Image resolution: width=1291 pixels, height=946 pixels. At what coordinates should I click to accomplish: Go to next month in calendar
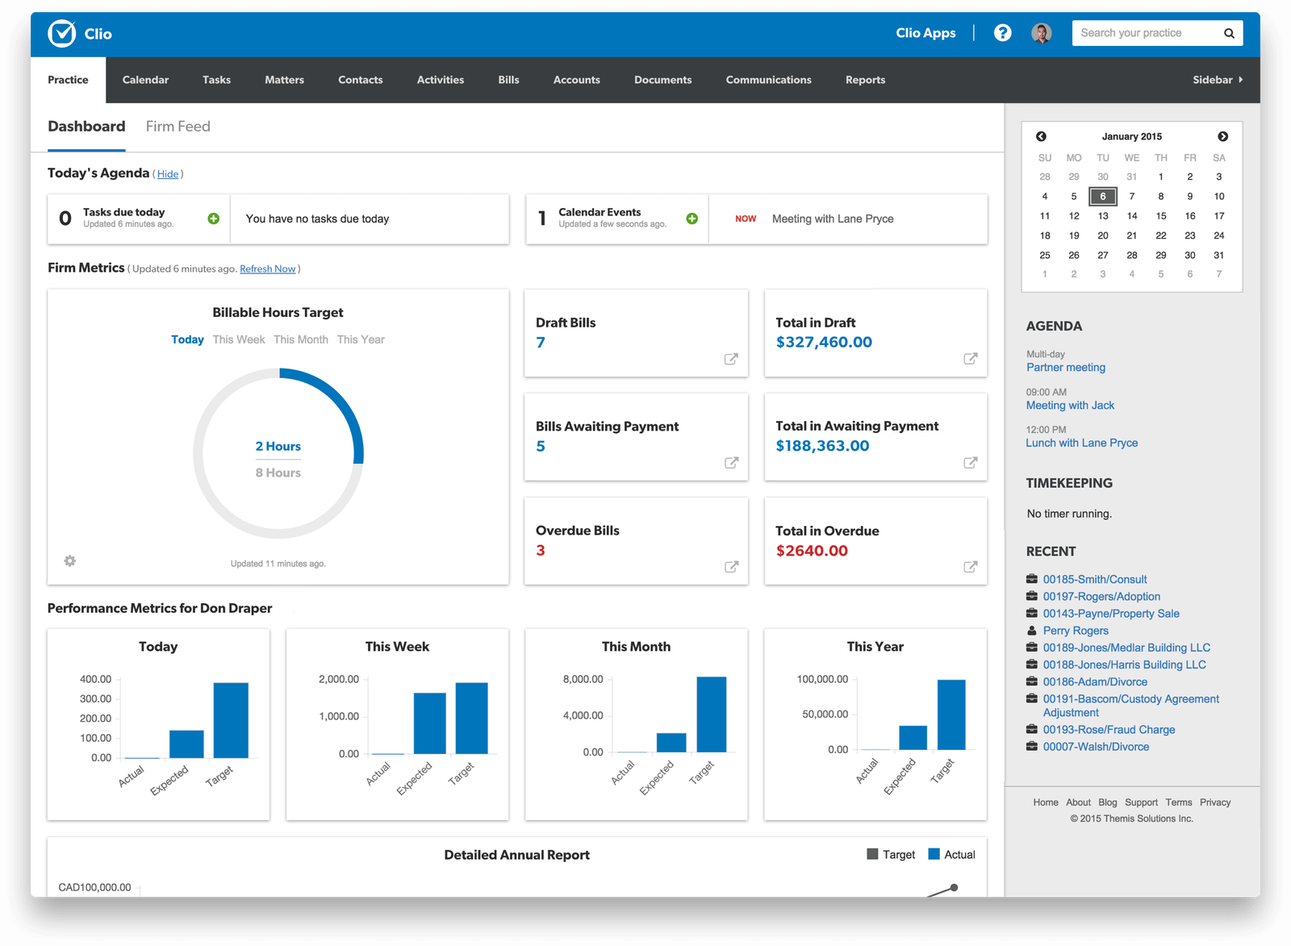1222,136
